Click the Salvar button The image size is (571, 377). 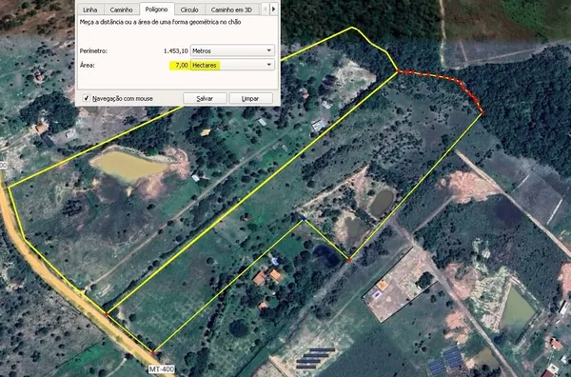click(x=205, y=98)
